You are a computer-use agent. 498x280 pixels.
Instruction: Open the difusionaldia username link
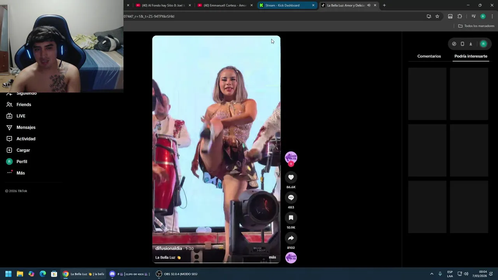[168, 248]
